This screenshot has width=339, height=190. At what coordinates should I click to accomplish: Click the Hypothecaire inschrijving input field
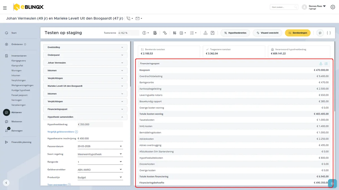coord(100,138)
